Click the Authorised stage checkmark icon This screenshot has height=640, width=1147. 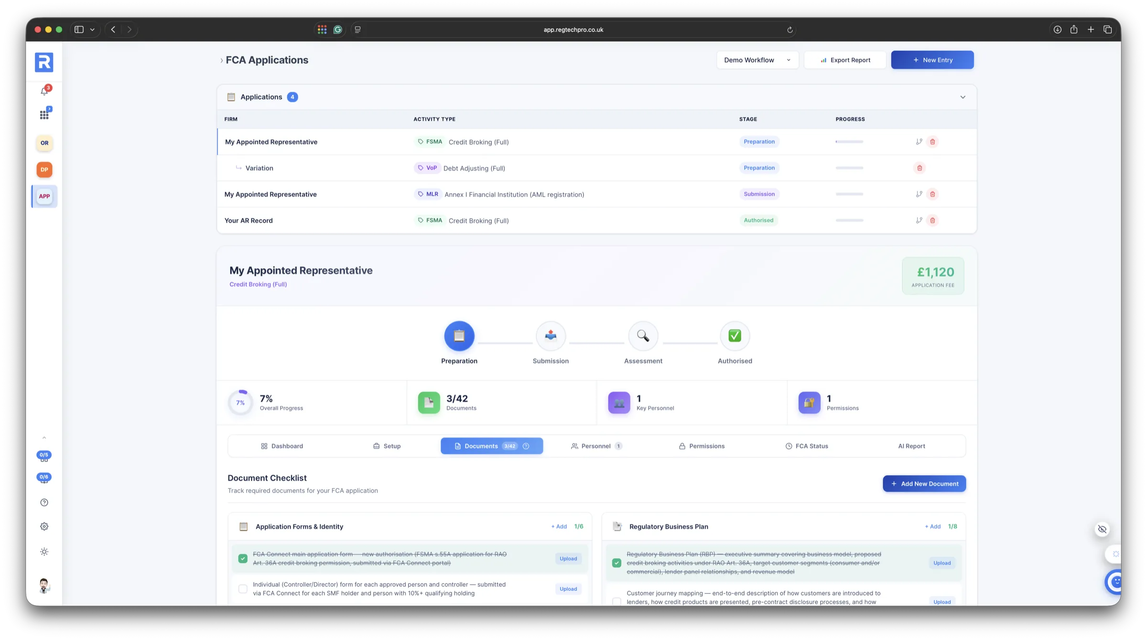click(735, 336)
